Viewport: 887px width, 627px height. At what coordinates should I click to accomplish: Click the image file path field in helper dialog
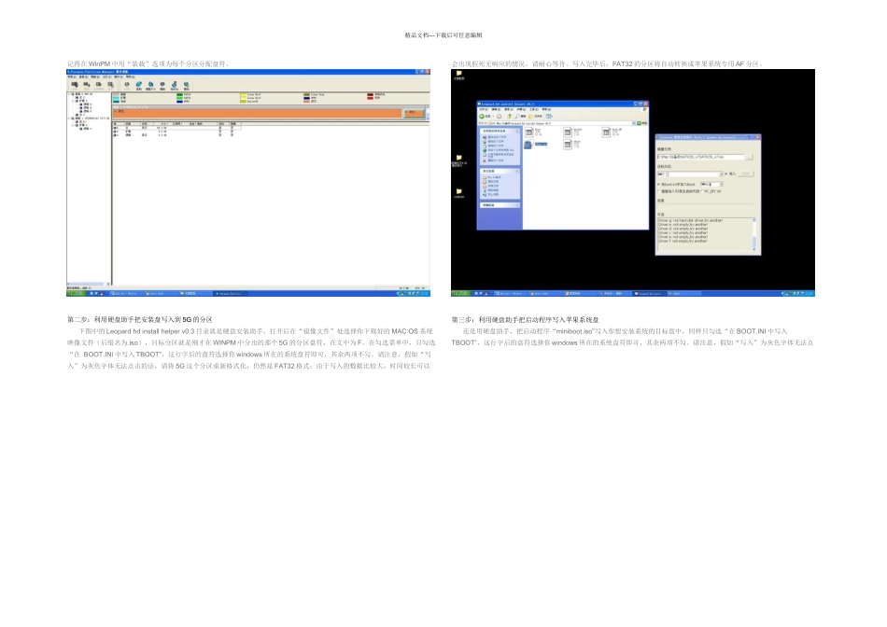(700, 157)
